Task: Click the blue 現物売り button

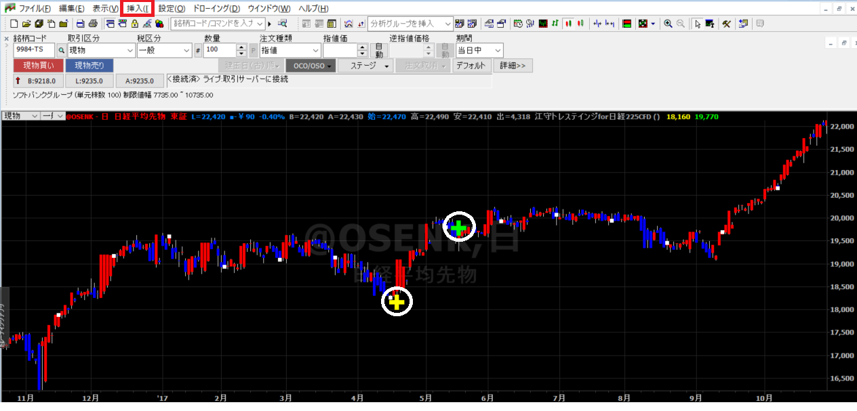Action: (x=89, y=66)
